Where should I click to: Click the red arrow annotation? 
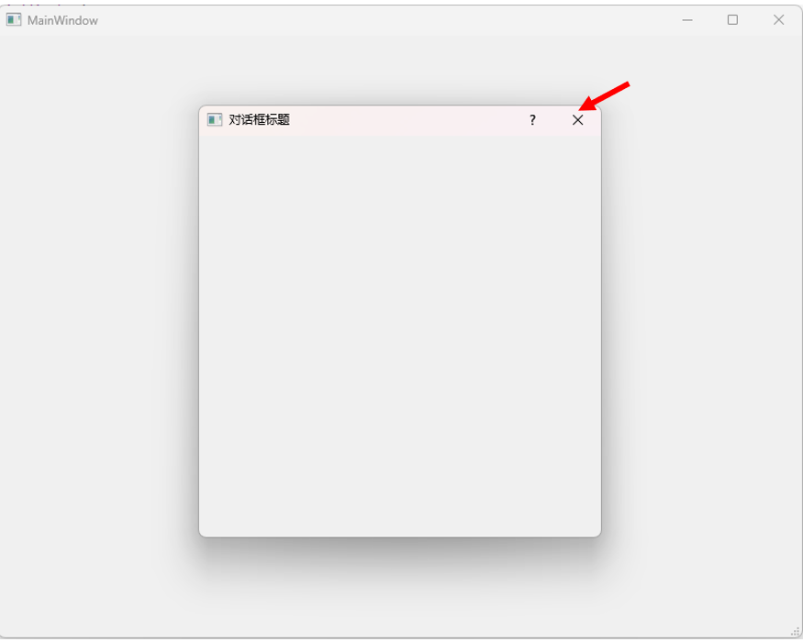(x=604, y=95)
